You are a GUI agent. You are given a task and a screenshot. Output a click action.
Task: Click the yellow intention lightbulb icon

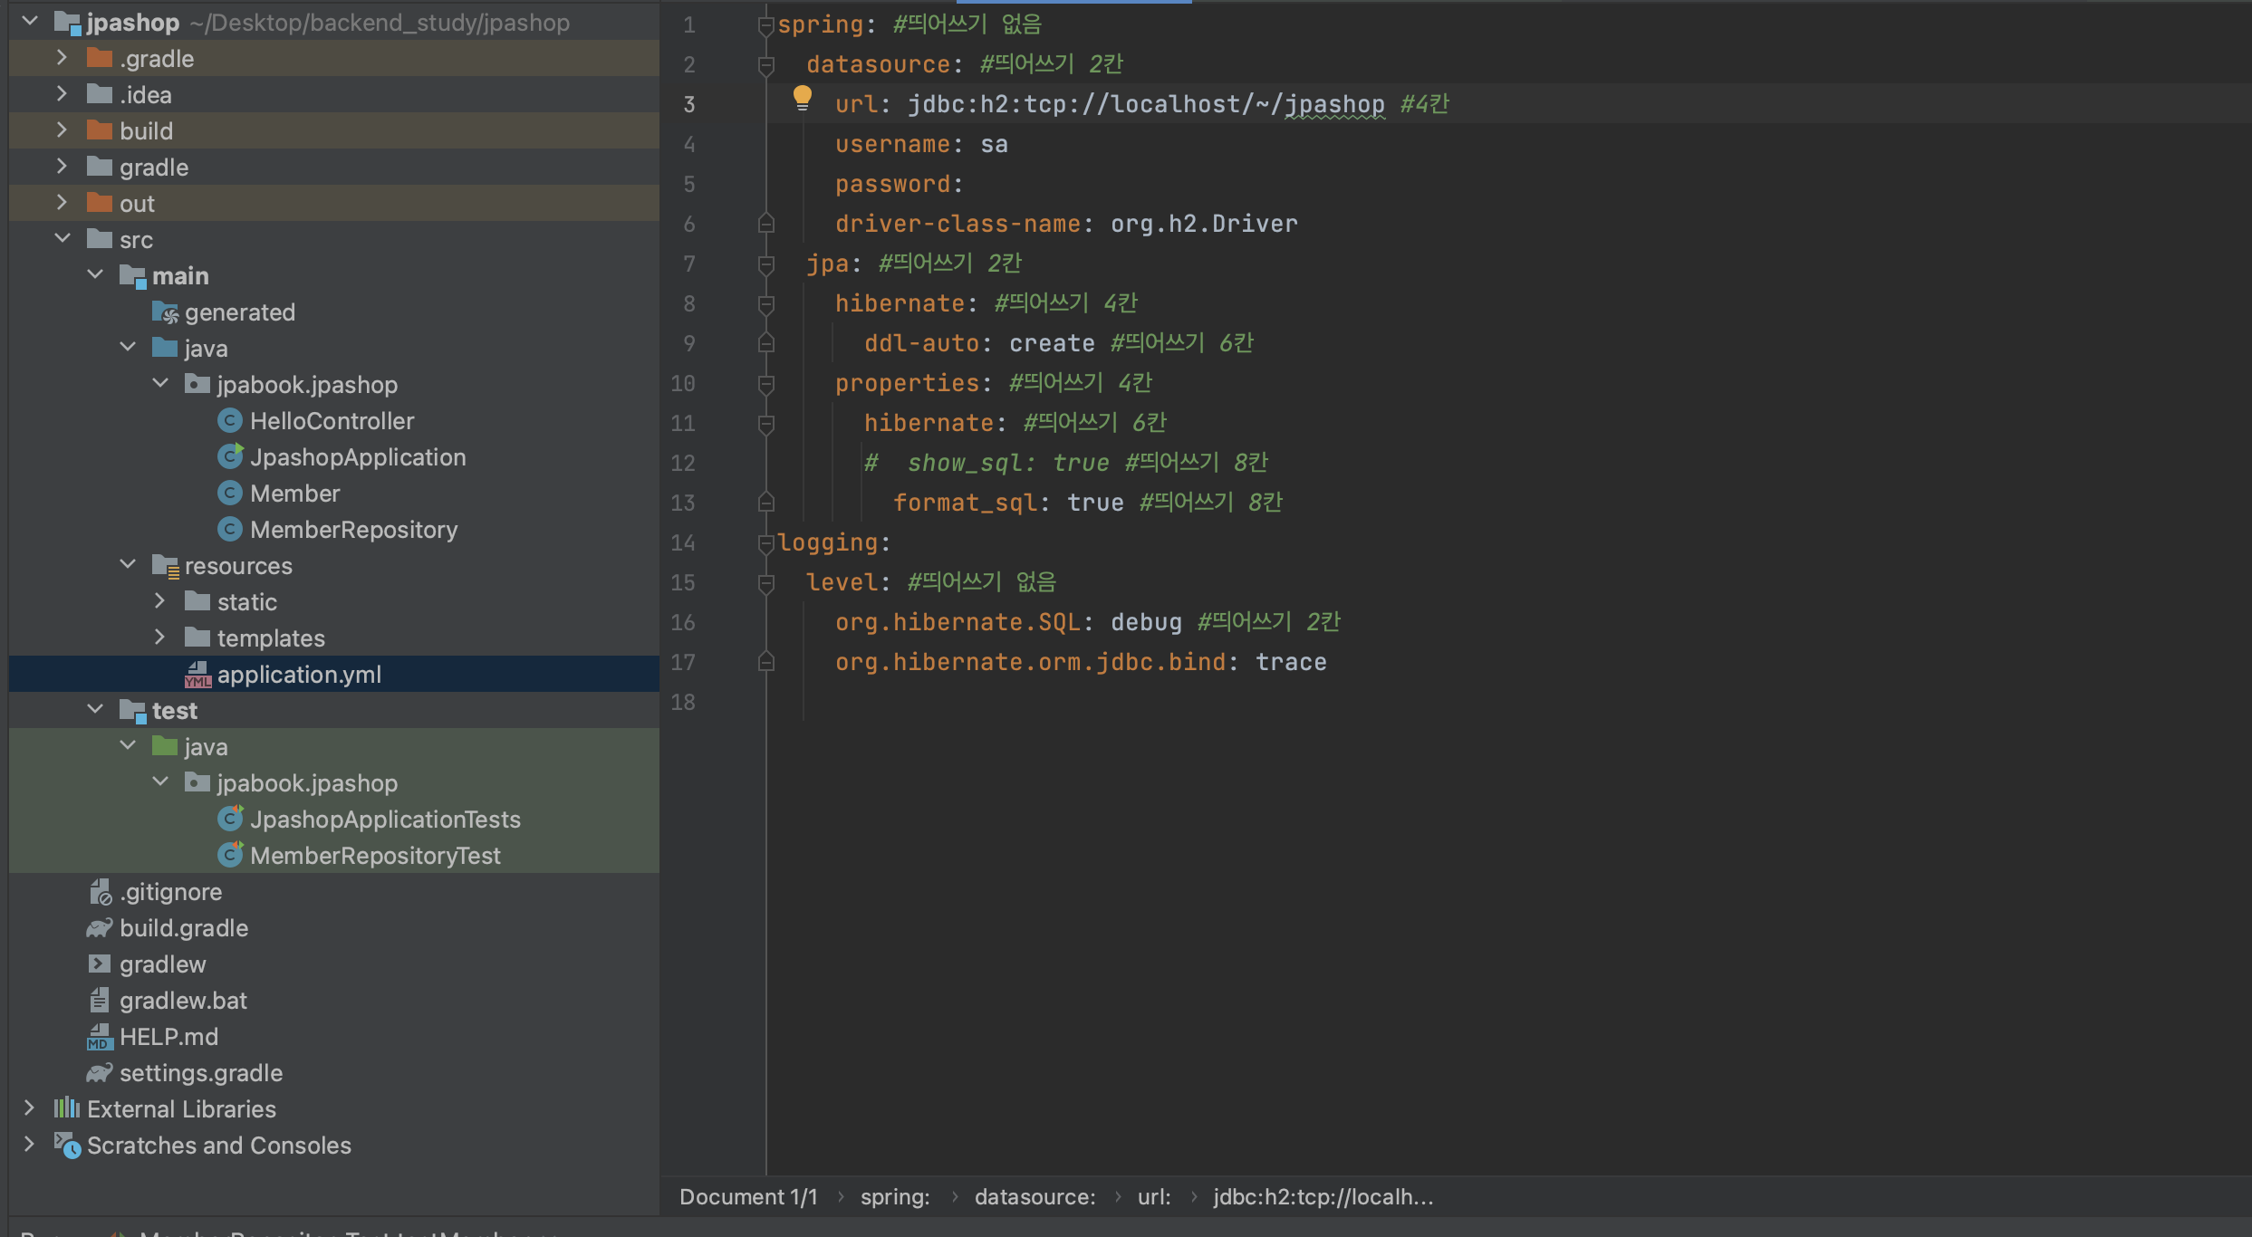802,98
